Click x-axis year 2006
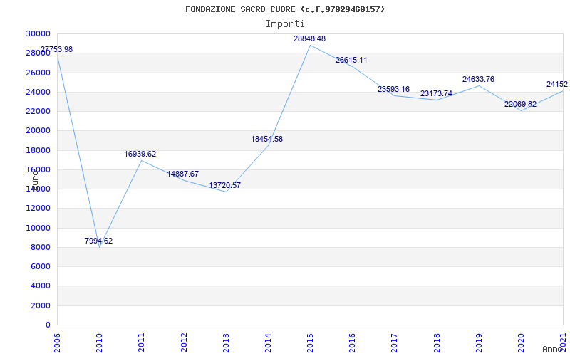The width and height of the screenshot is (570, 356). coord(58,342)
